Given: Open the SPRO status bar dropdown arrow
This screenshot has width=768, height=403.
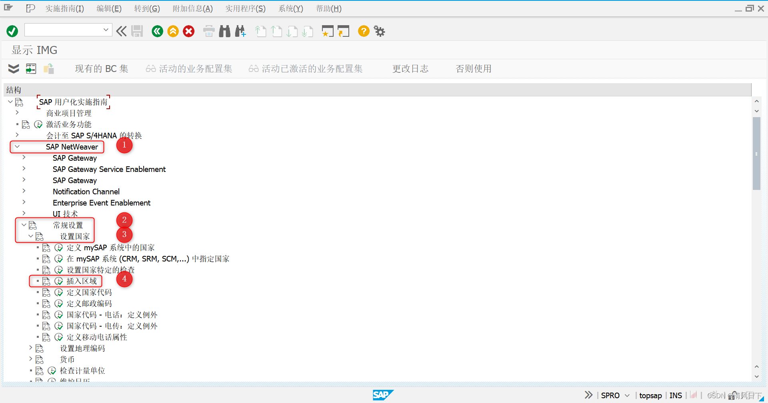Looking at the screenshot, I should point(627,395).
